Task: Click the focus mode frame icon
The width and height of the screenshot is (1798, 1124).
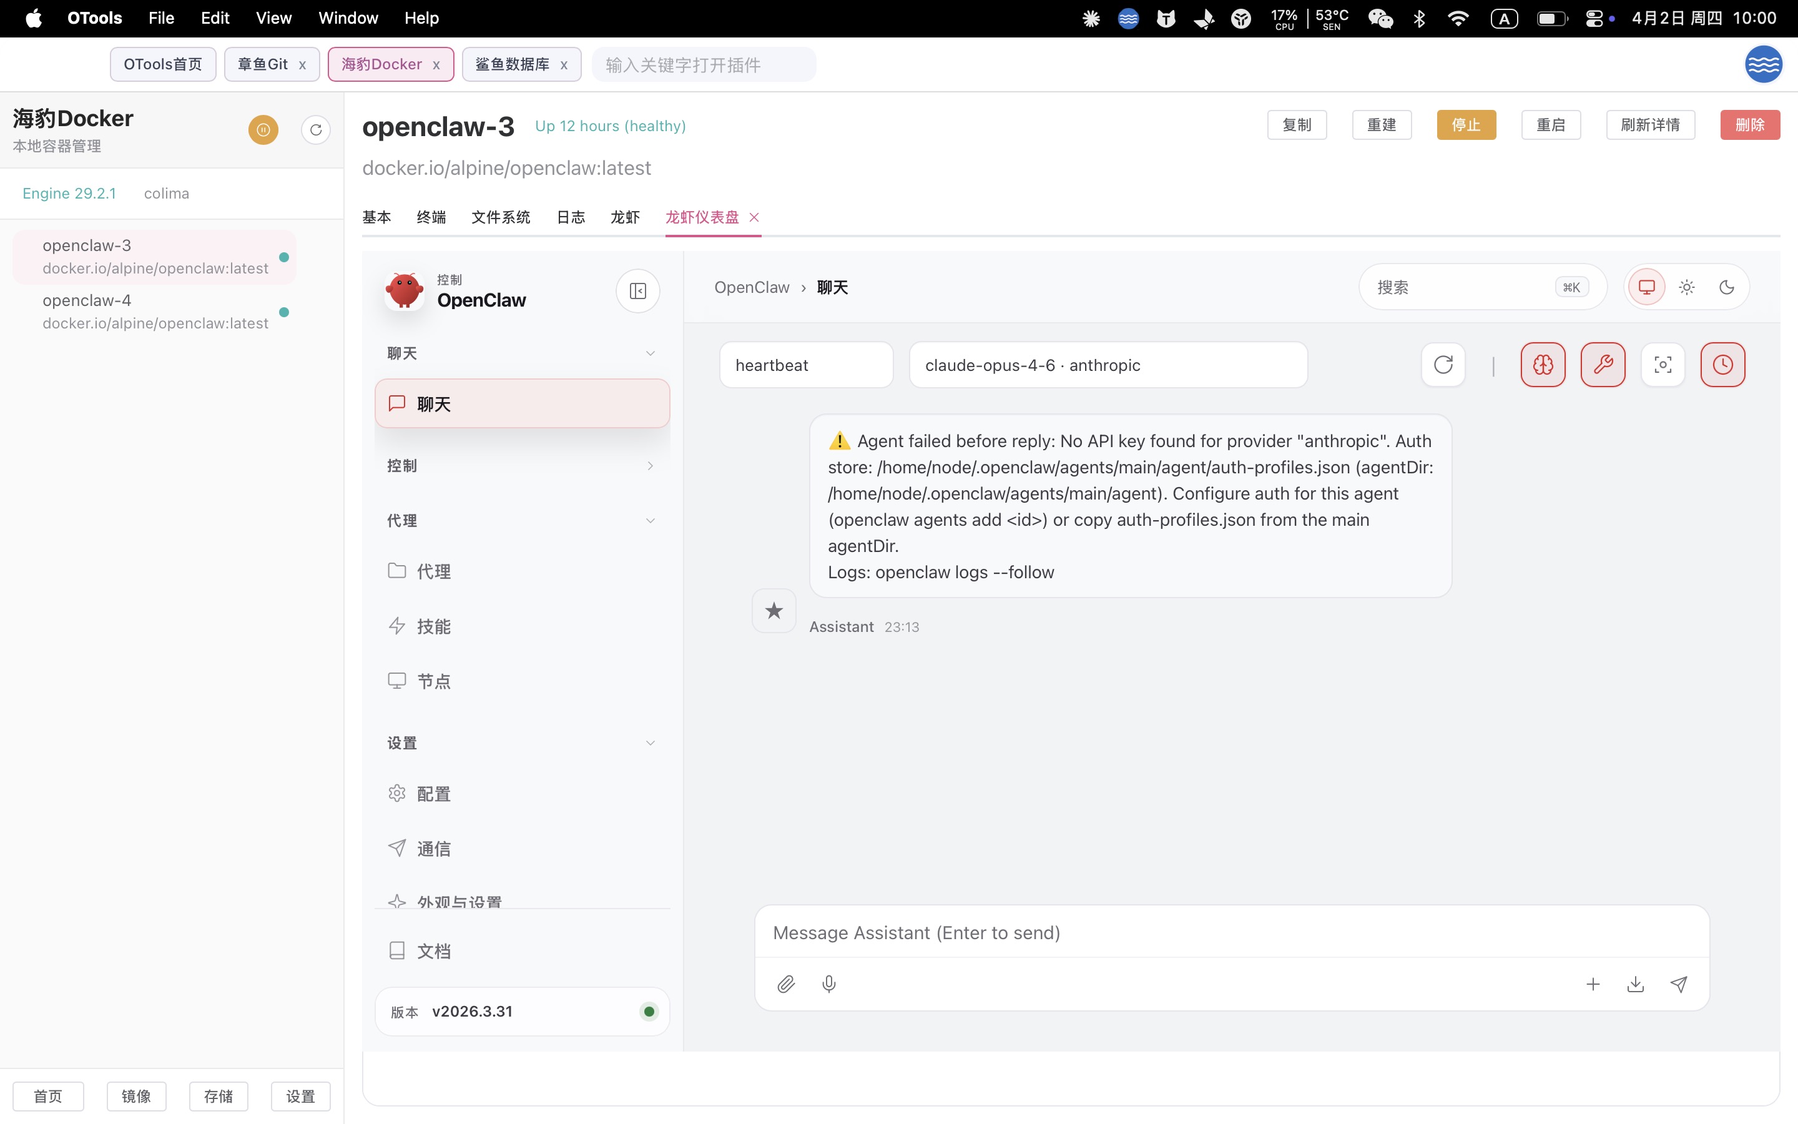Action: pos(1662,365)
